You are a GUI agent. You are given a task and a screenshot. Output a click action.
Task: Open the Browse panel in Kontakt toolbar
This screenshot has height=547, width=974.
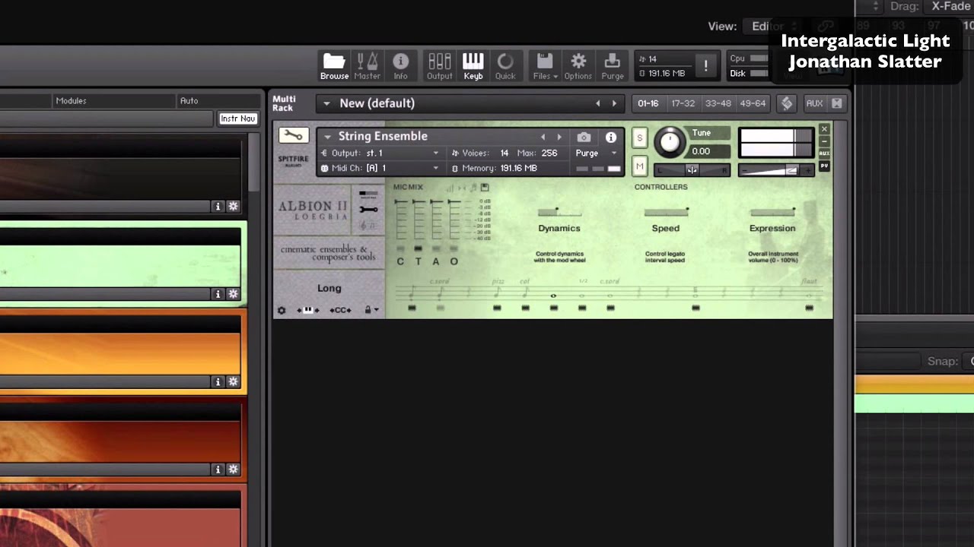(x=334, y=66)
